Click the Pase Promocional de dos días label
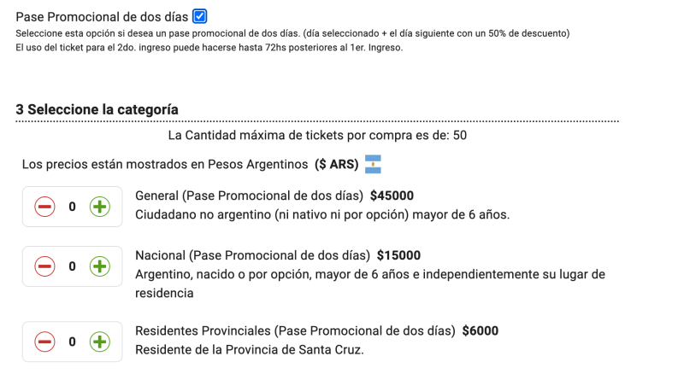The height and width of the screenshot is (374, 684). click(102, 16)
